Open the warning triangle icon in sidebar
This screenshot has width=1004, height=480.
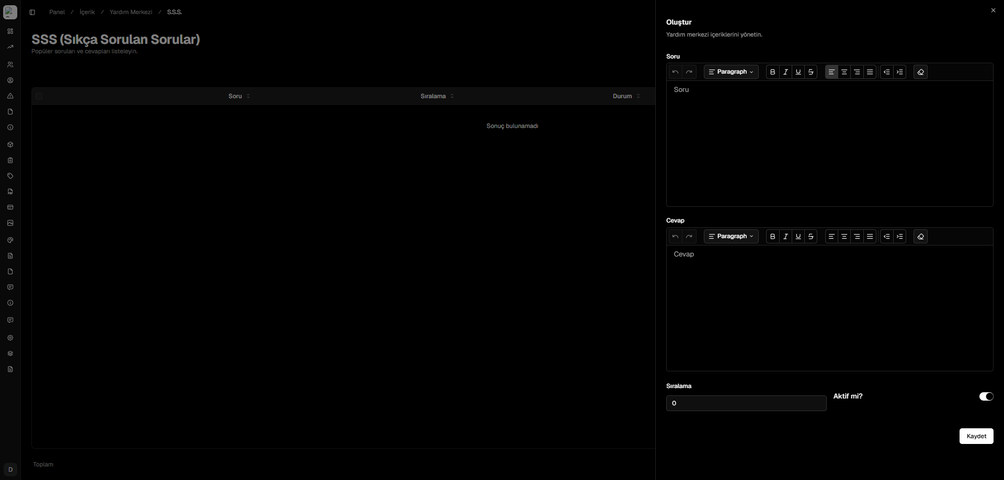point(10,96)
